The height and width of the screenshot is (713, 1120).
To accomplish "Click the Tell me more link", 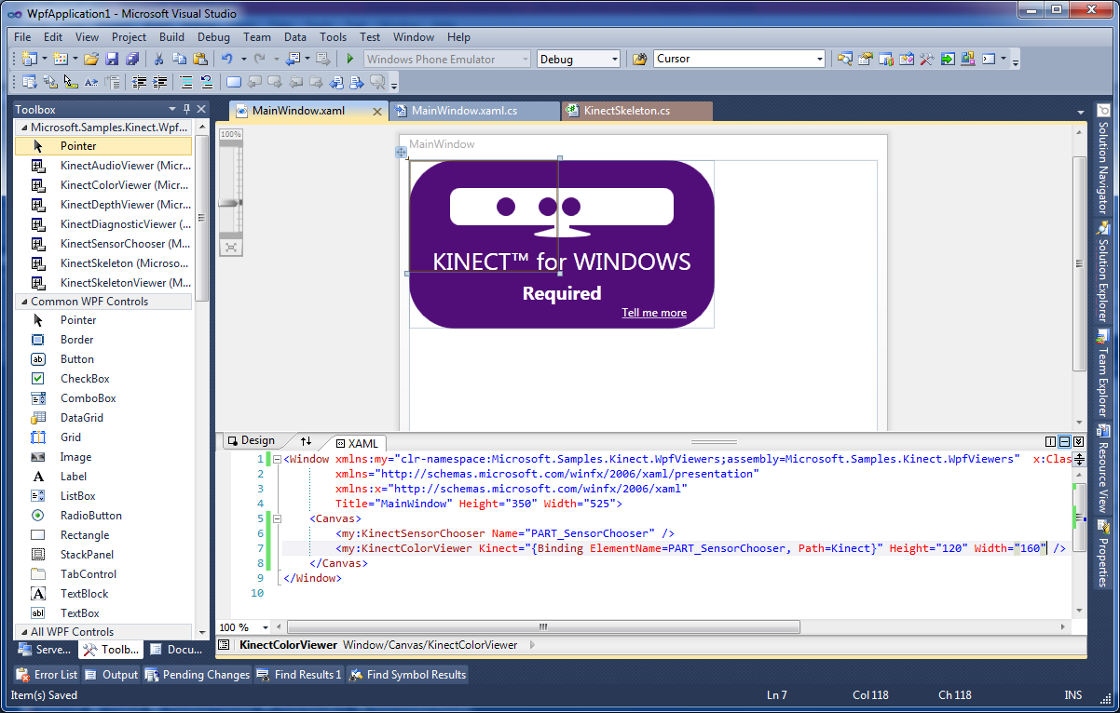I will 654,313.
